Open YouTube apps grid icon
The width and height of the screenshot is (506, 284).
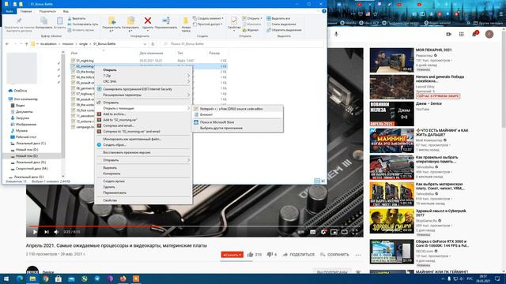(462, 34)
